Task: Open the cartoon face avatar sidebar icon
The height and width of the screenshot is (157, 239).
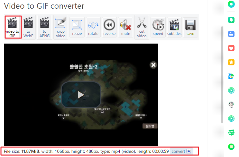Action: click(231, 104)
